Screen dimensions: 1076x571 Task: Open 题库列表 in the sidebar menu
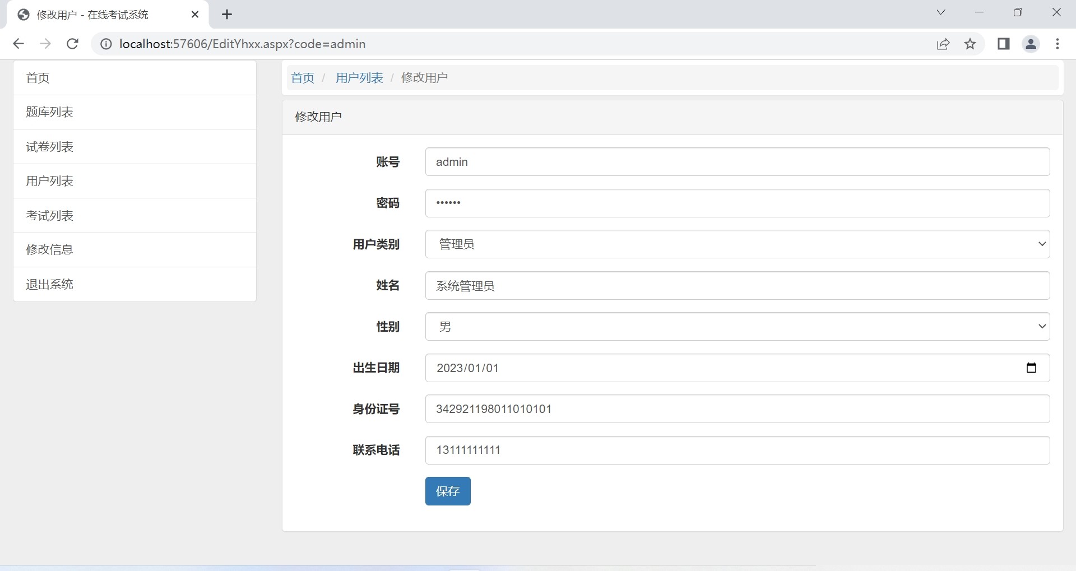tap(50, 112)
